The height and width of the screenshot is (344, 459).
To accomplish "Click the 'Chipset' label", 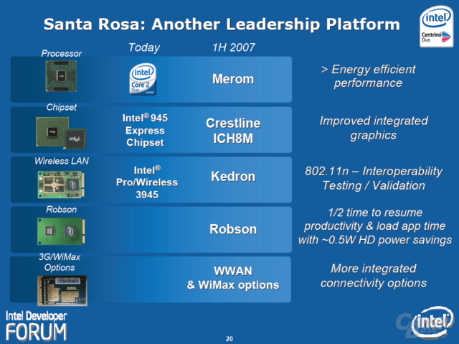I will (x=62, y=107).
